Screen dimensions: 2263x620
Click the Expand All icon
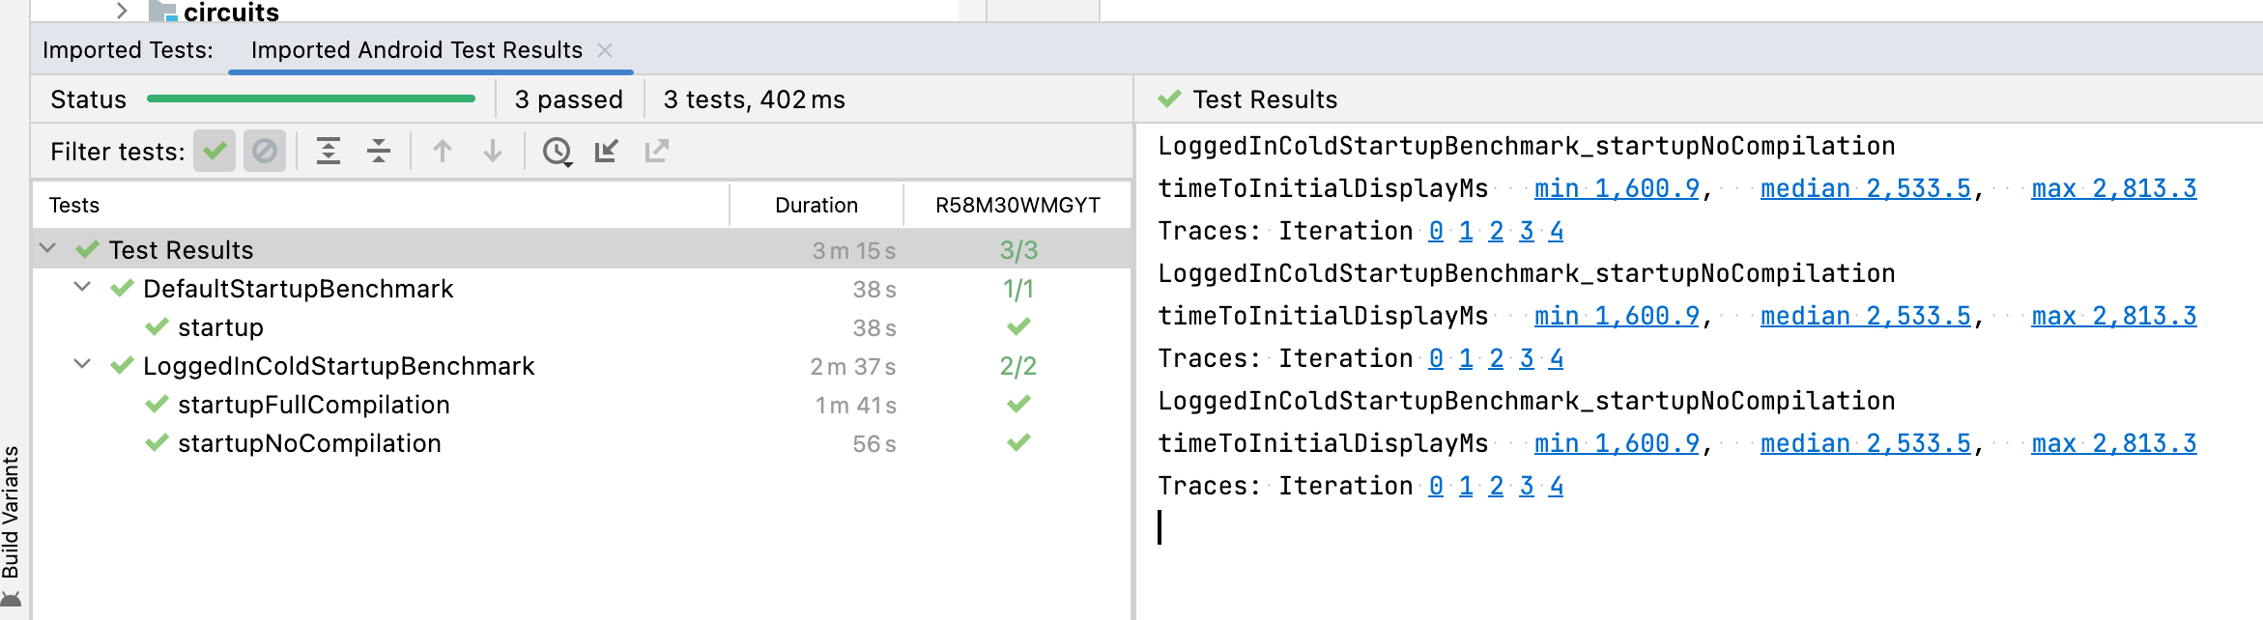(329, 151)
